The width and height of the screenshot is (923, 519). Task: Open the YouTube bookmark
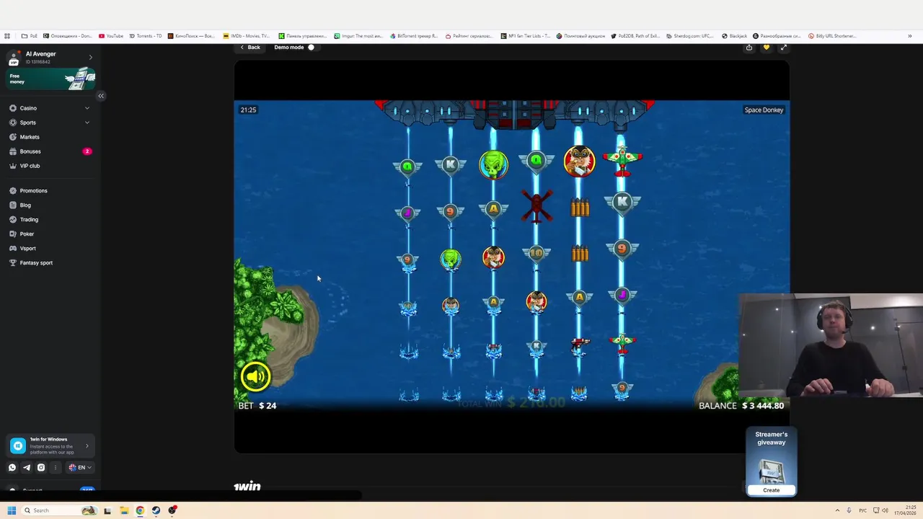coord(111,36)
